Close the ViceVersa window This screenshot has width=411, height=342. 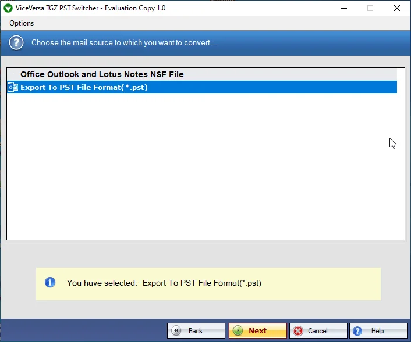tap(397, 8)
